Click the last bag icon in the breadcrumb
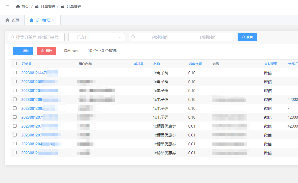This screenshot has width=298, height=183. click(x=62, y=7)
